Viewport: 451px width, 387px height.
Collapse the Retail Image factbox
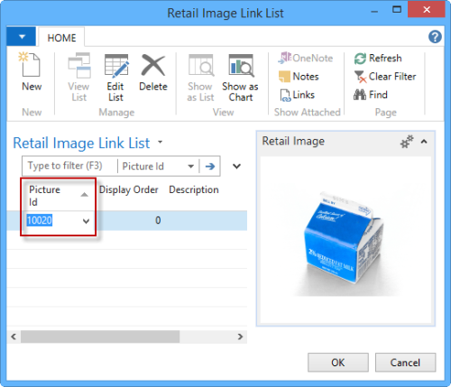[x=424, y=142]
